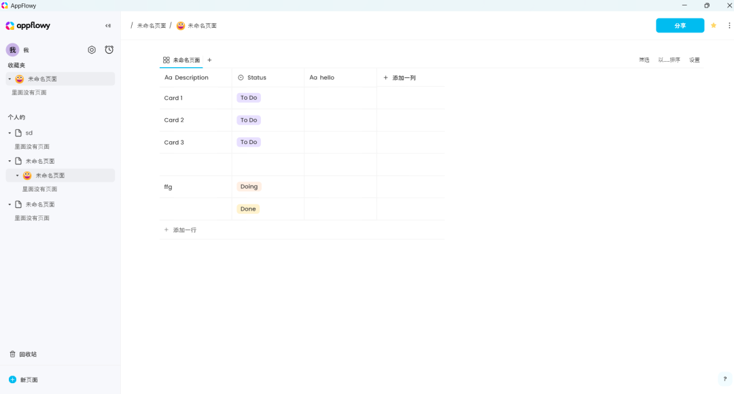Viewport: 734px width, 394px height.
Task: Open the grid 设置 settings
Action: click(x=694, y=60)
